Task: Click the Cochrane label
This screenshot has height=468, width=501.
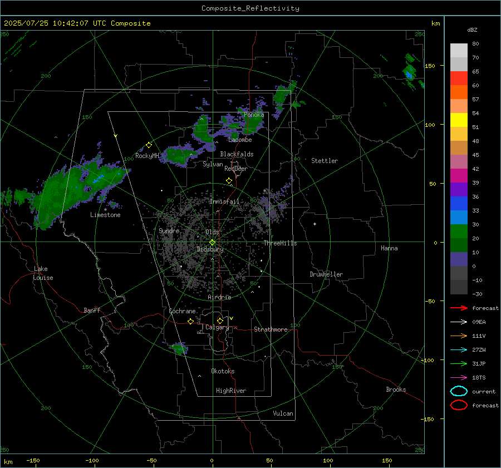Action: click(x=182, y=311)
